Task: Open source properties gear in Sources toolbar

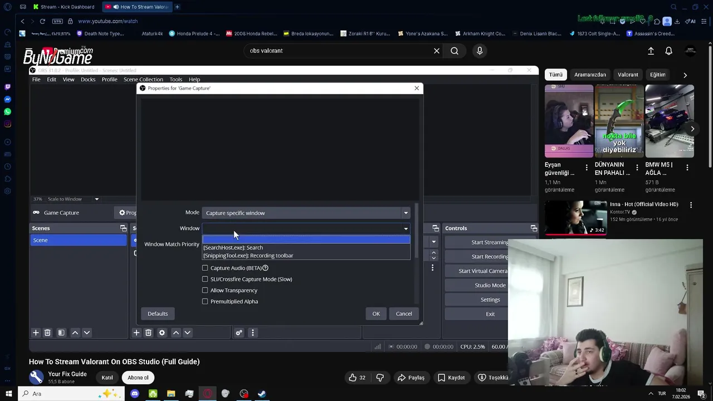Action: (162, 332)
